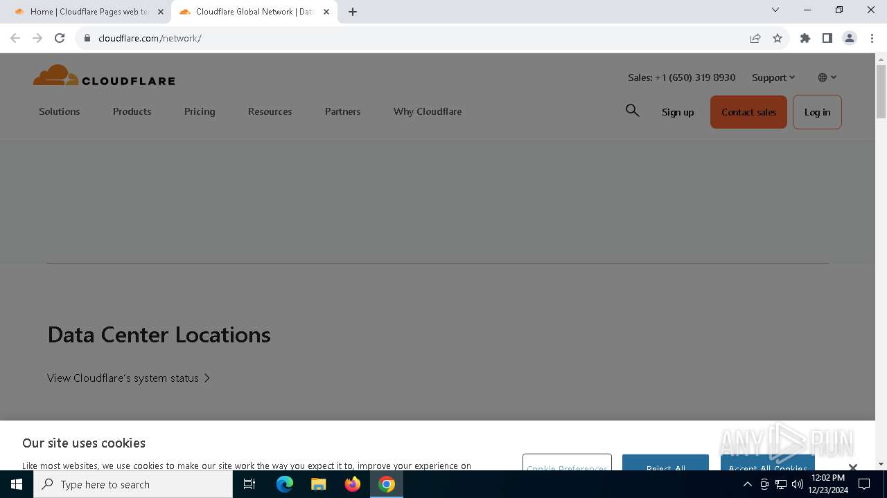Click the Sign up link
The image size is (887, 498).
click(x=678, y=112)
